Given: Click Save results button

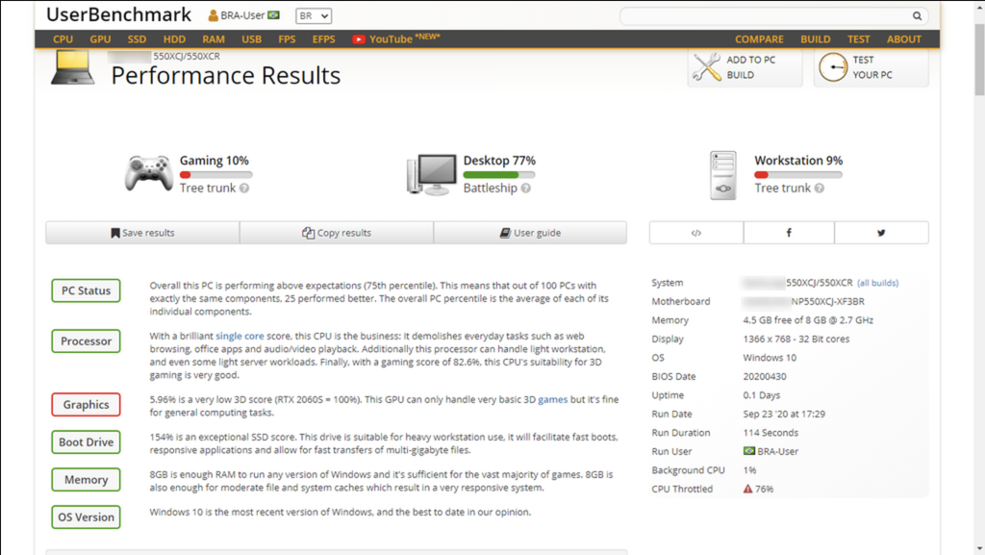Looking at the screenshot, I should coord(142,233).
